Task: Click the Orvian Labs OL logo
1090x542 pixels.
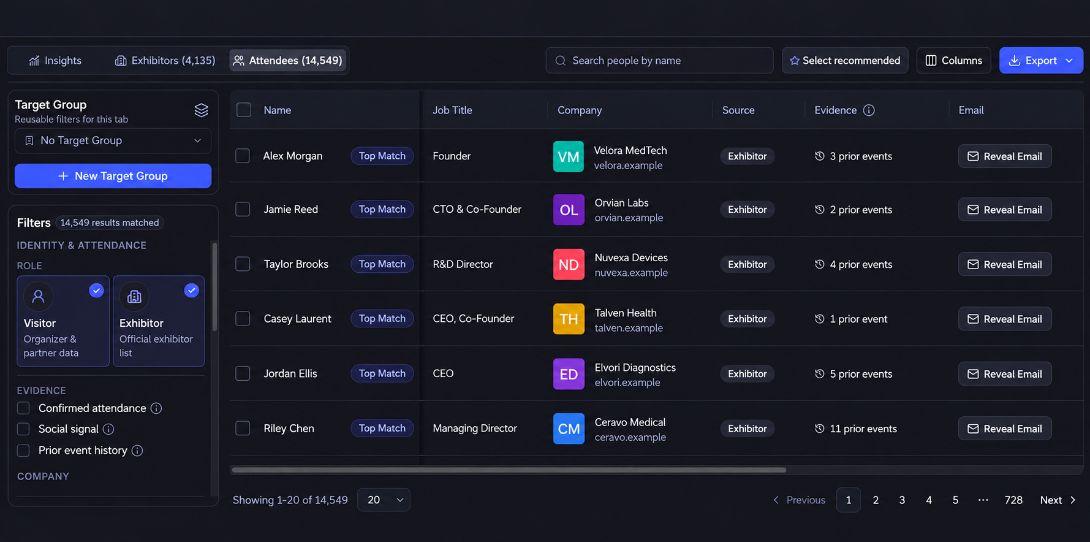Action: tap(569, 210)
